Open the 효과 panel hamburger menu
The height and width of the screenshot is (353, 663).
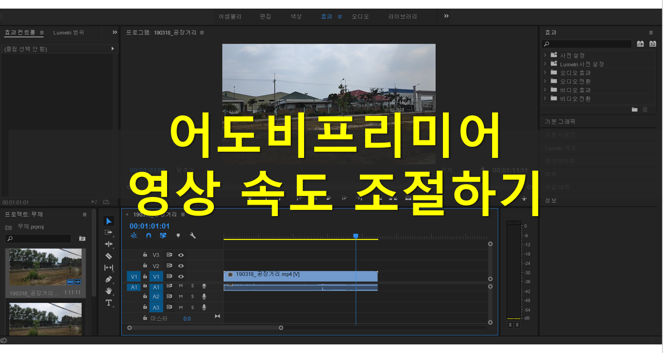(651, 32)
